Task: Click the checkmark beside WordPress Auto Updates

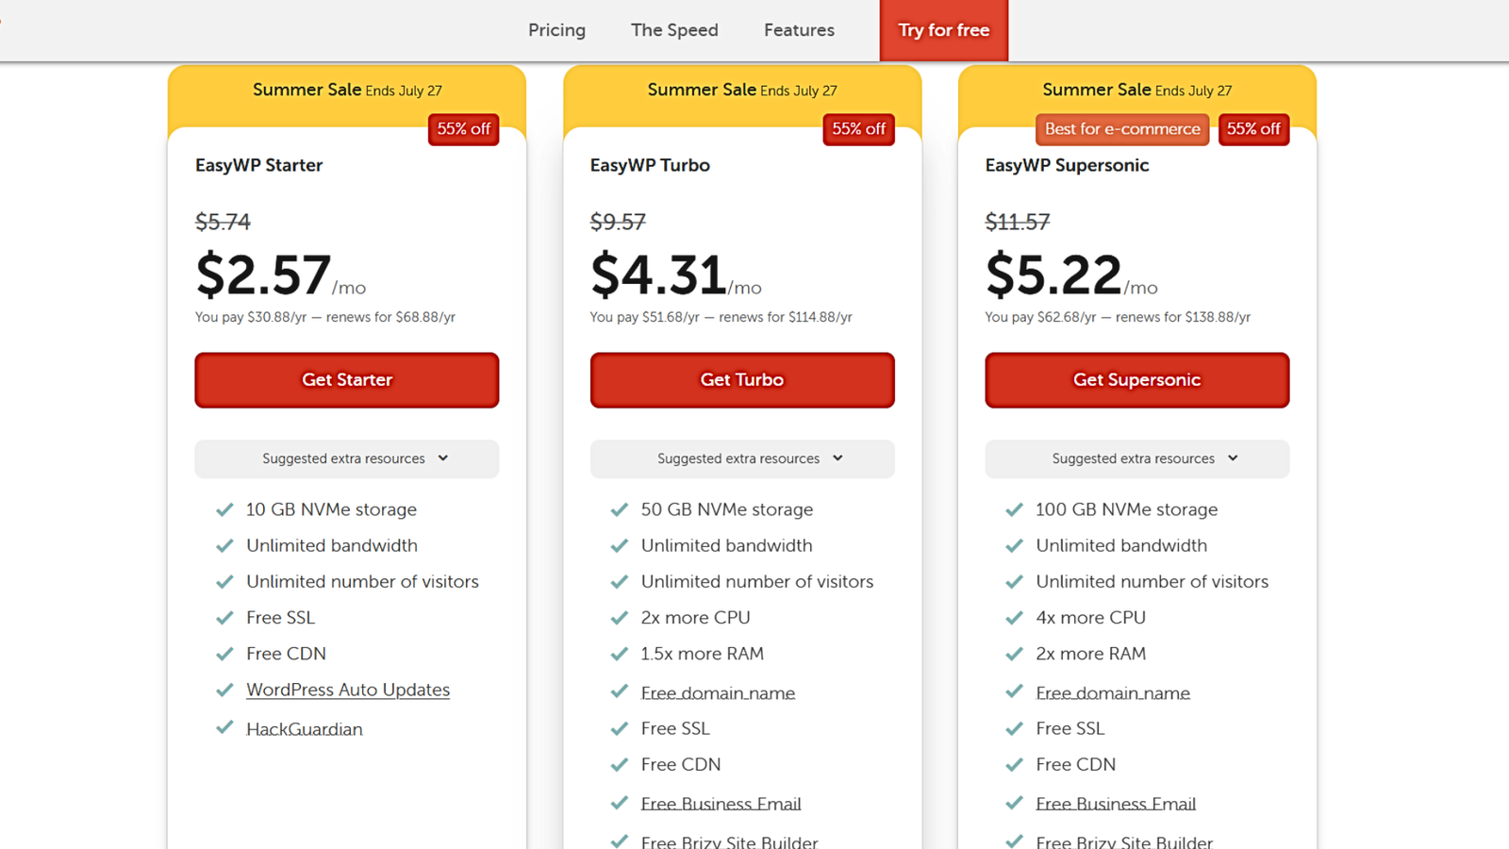Action: coord(224,691)
